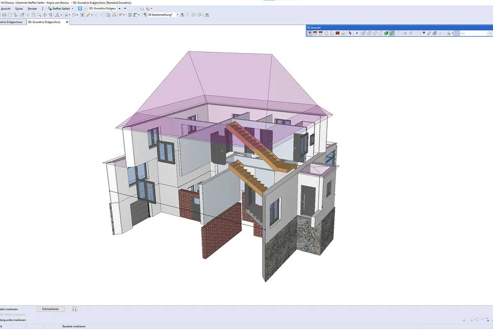Click the solid red wall view icon
Screen dimensions: 493x329
tap(337, 33)
